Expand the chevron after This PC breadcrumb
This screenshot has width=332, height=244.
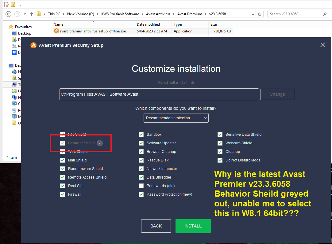[64, 14]
